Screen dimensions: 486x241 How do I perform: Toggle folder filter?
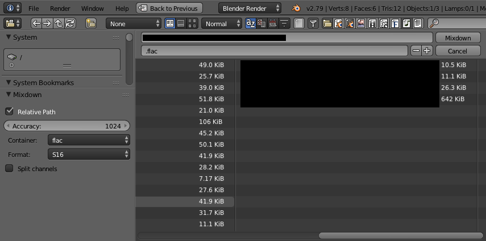tap(327, 23)
